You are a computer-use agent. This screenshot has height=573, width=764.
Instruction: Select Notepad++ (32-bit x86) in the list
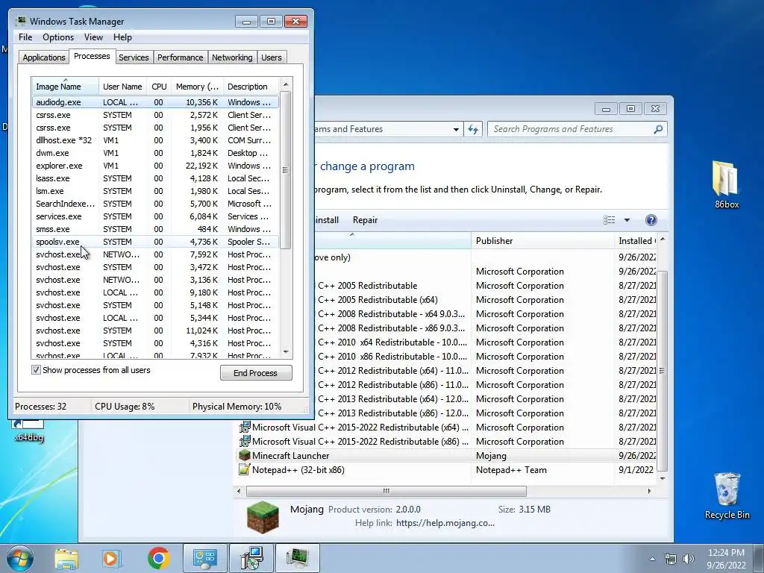pyautogui.click(x=447, y=470)
